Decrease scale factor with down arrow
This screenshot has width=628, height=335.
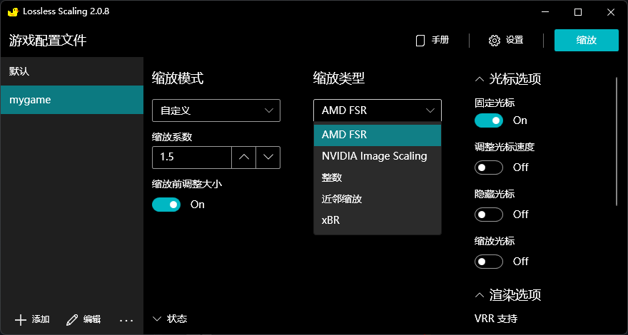pyautogui.click(x=268, y=157)
